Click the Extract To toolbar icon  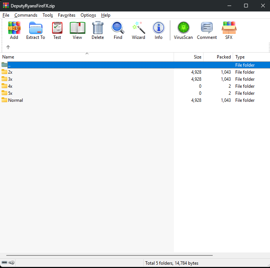(35, 30)
